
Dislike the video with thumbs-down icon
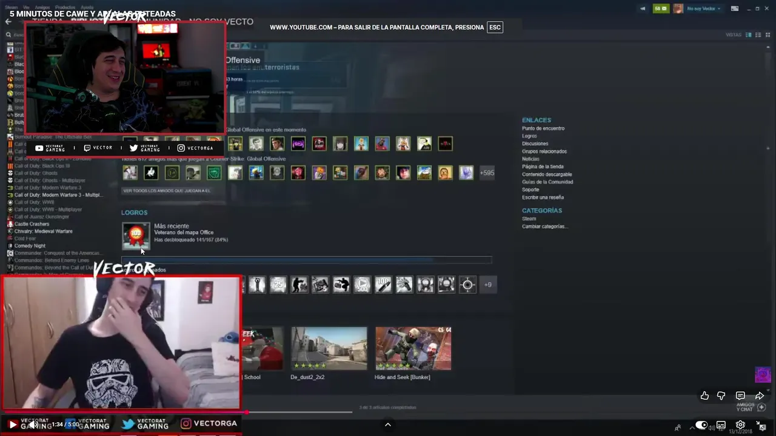pyautogui.click(x=721, y=395)
